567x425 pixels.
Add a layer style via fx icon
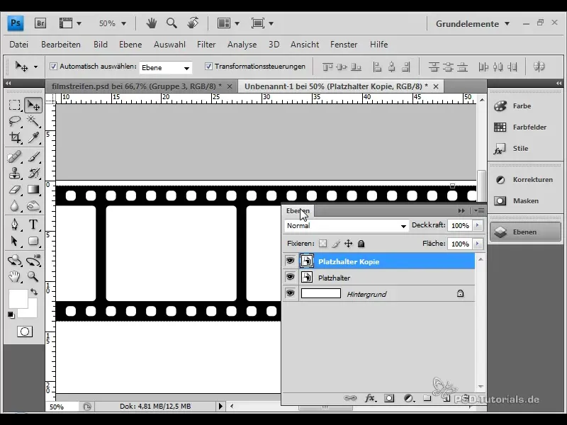(369, 398)
